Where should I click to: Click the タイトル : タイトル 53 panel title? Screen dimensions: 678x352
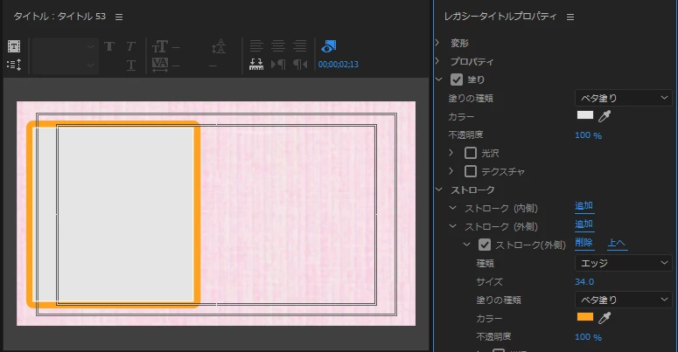pos(59,17)
